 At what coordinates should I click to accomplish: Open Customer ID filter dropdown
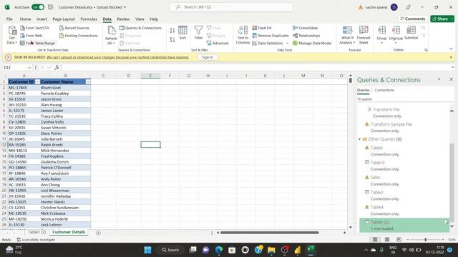tap(37, 82)
